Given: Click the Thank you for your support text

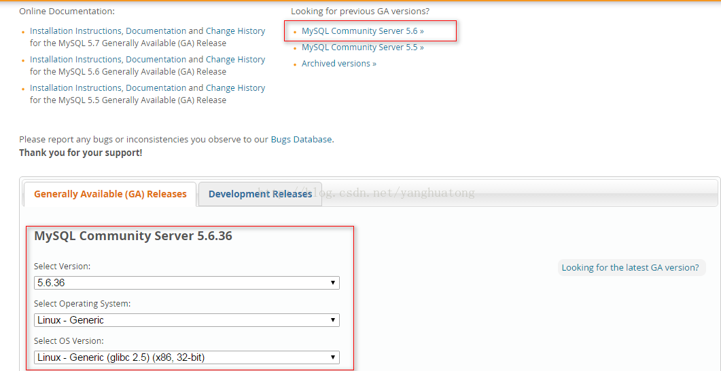Looking at the screenshot, I should tap(81, 153).
